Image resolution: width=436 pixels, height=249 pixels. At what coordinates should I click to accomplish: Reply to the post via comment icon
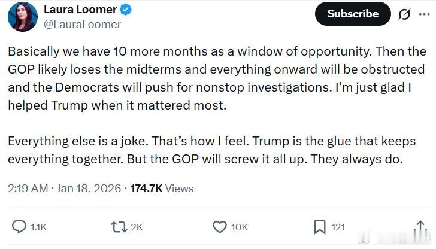tap(20, 227)
